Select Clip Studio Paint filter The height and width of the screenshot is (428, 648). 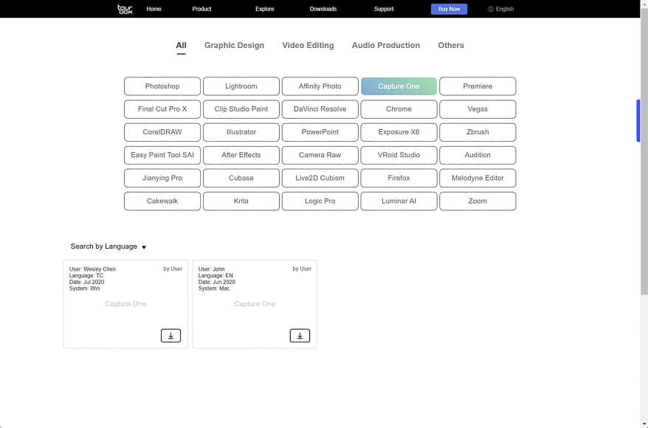[x=241, y=109]
